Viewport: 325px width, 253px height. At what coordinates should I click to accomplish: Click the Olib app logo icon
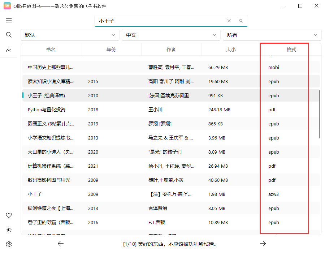pyautogui.click(x=7, y=6)
